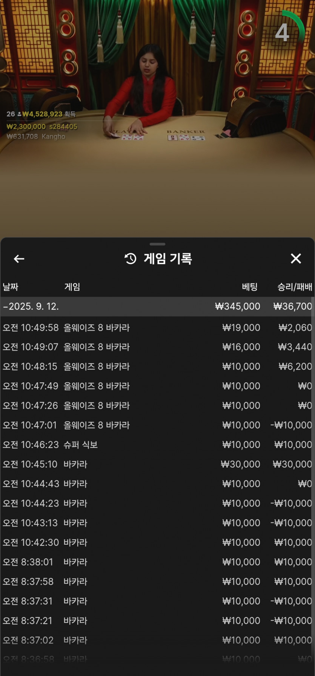Click the 베팅 column header
The width and height of the screenshot is (315, 676).
point(250,287)
